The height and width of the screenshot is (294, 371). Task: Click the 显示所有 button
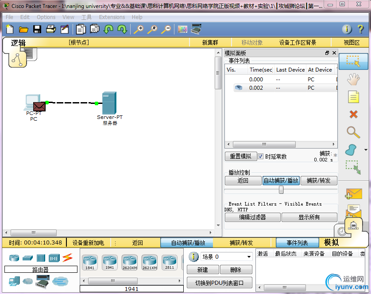tap(309, 217)
